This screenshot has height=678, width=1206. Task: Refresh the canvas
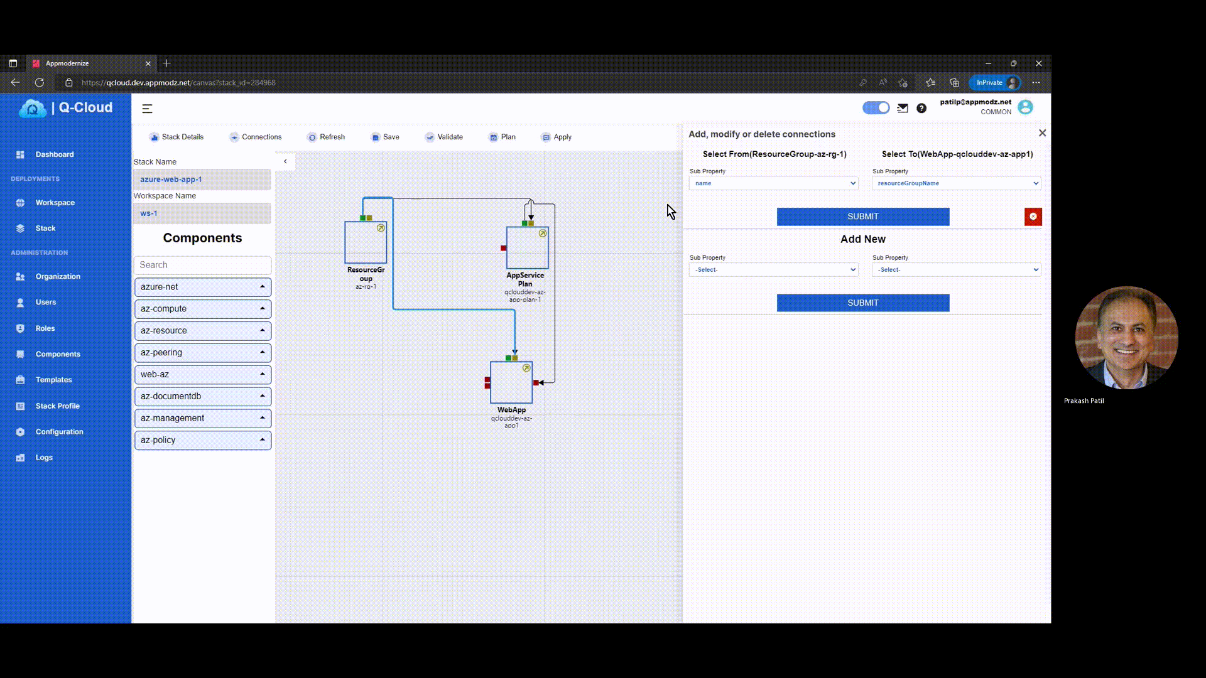(x=326, y=137)
